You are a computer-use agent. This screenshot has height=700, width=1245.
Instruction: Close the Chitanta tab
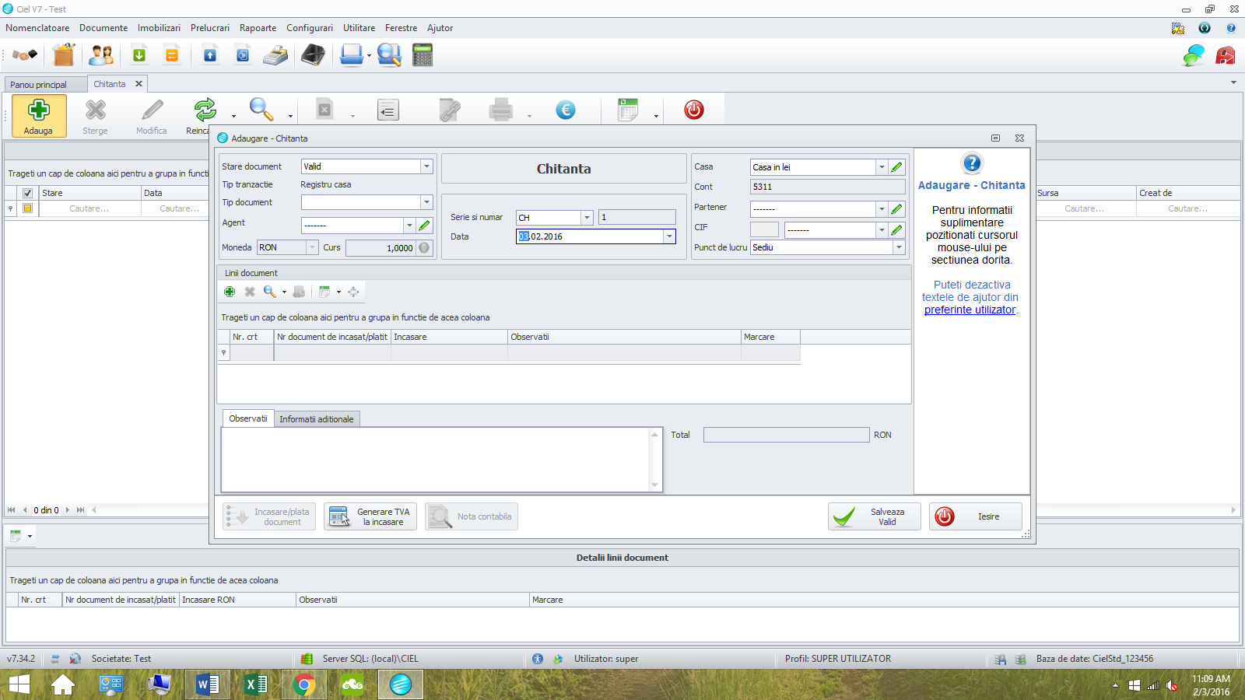(x=139, y=84)
